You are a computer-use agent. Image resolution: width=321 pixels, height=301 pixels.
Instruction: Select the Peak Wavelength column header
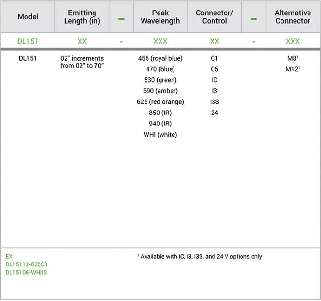coord(160,17)
